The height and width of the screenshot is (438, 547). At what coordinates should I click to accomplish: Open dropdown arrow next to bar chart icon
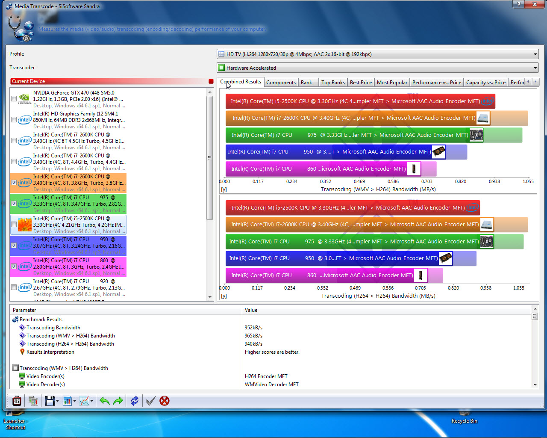tap(74, 401)
